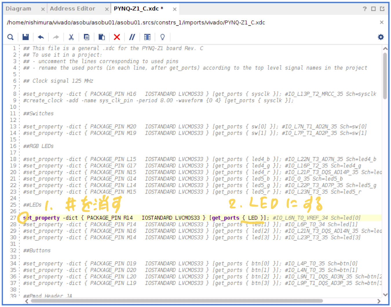
Task: Open the search tool in editor toolbar
Action: tap(10, 37)
